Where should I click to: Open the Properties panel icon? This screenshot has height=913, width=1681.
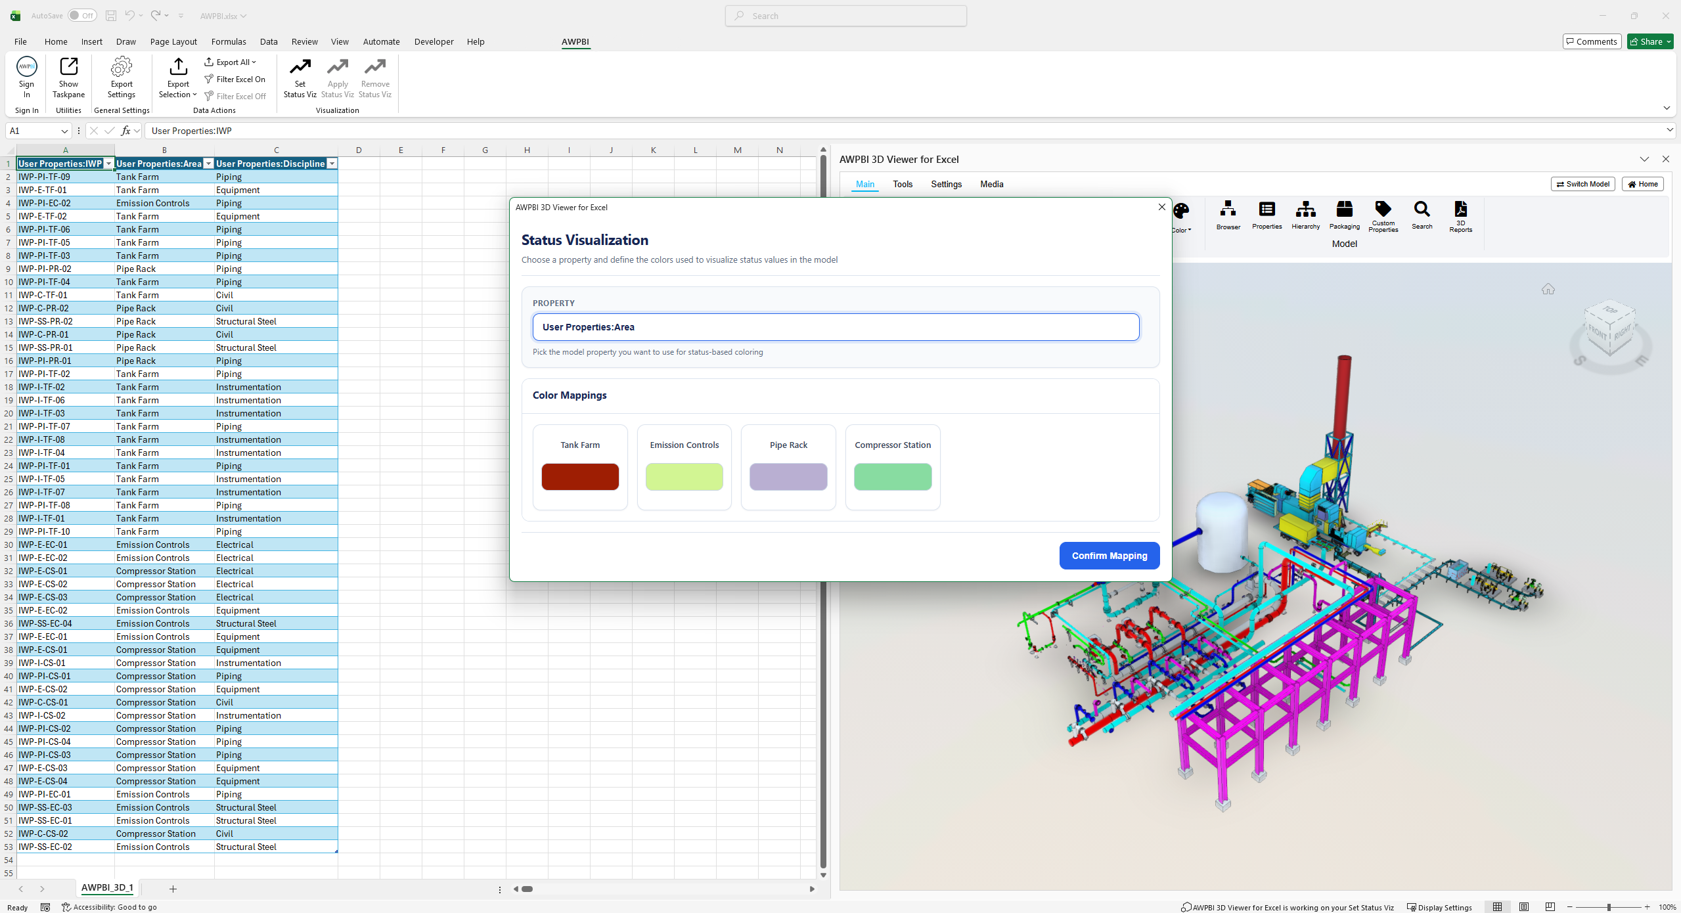point(1266,215)
